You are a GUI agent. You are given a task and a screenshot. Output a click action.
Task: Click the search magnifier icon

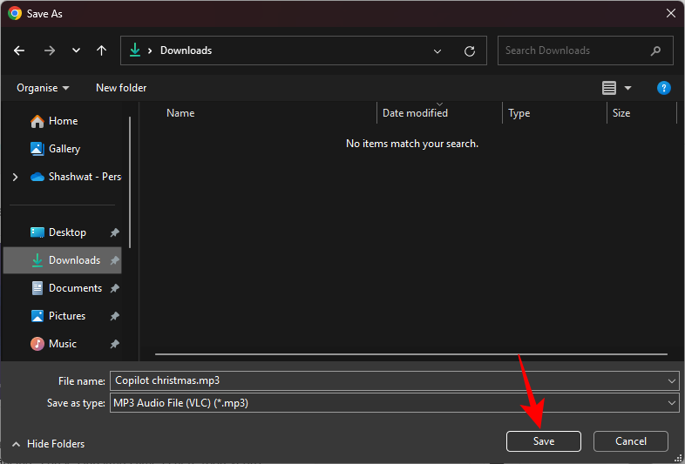pos(654,50)
